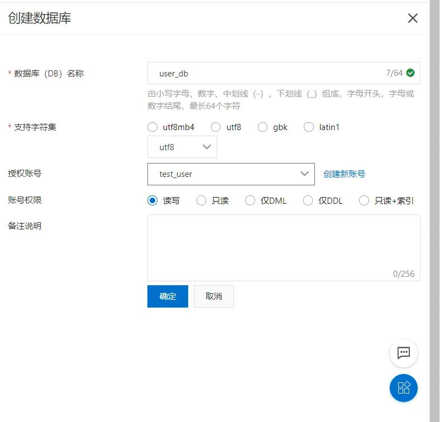Viewport: 440px width, 422px height.
Task: Focus the database name field user_db
Action: click(284, 73)
